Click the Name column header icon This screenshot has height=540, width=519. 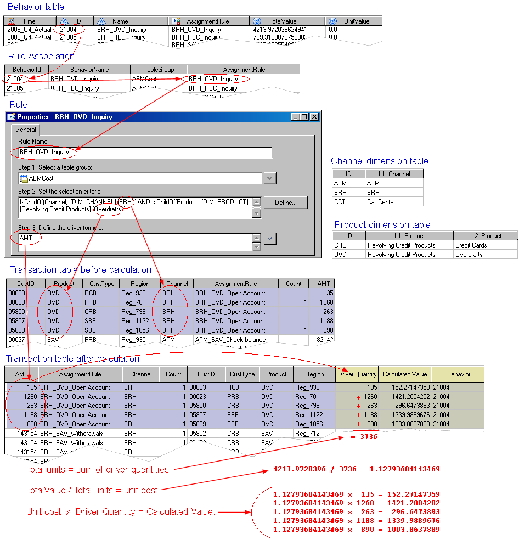101,21
